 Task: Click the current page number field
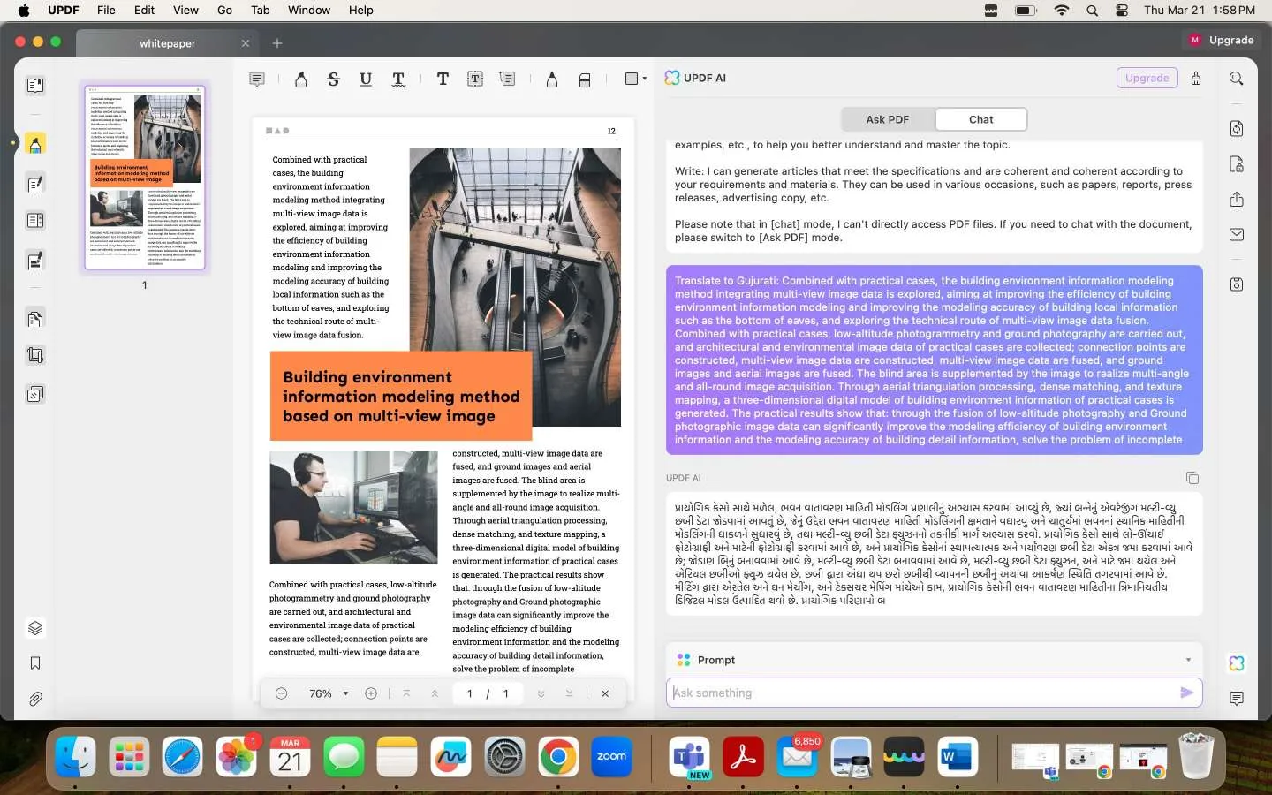pos(469,693)
